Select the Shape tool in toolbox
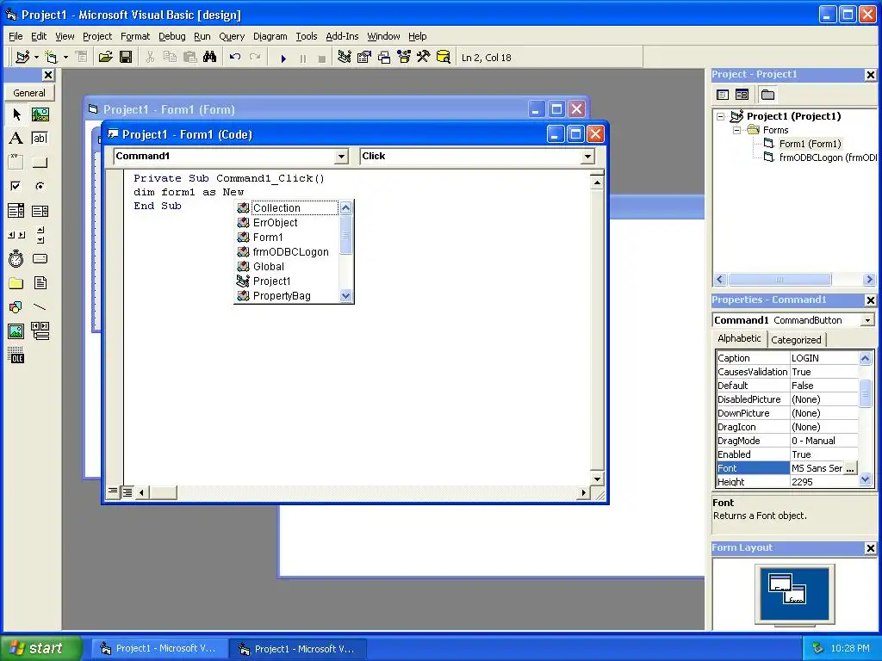Image resolution: width=882 pixels, height=661 pixels. [x=16, y=307]
